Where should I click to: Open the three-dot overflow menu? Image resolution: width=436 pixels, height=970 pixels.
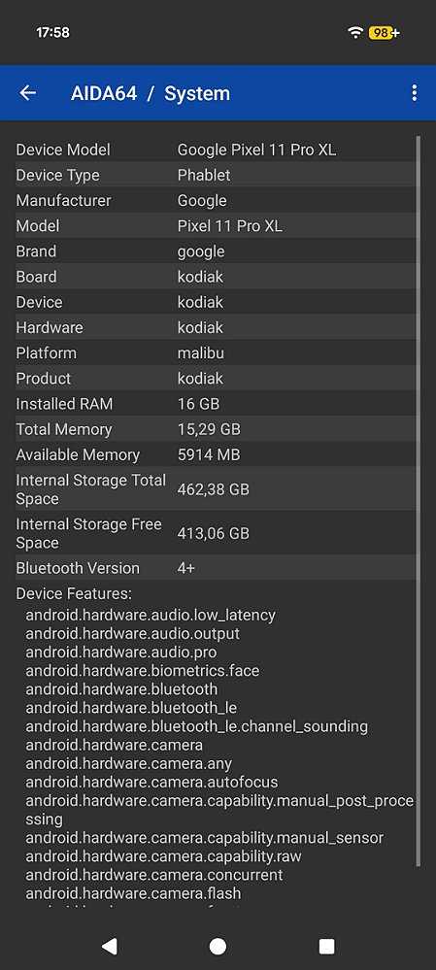pos(414,93)
